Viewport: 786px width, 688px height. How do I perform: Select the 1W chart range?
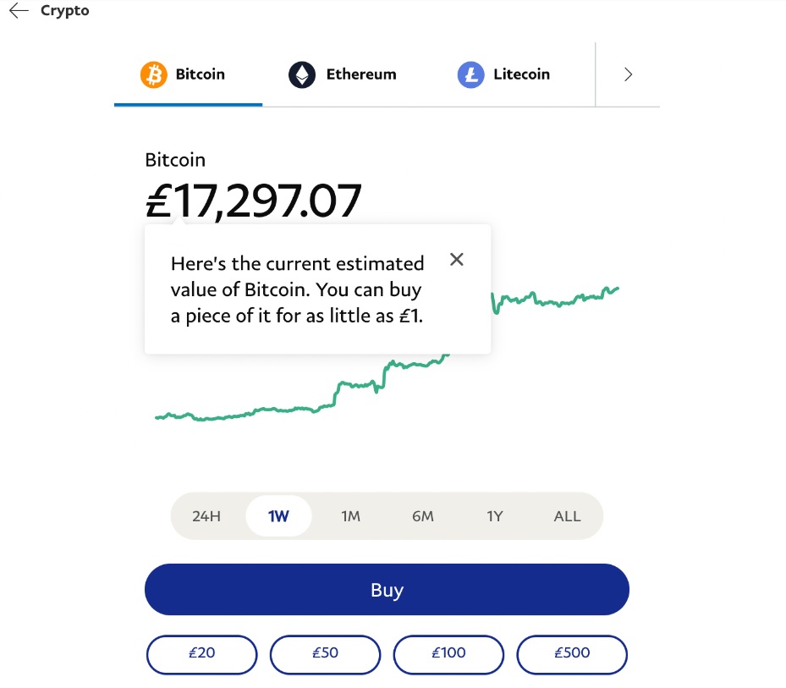(278, 516)
